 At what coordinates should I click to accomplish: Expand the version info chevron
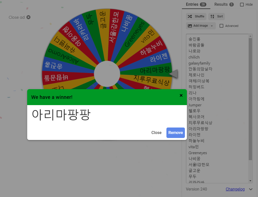coord(251,189)
